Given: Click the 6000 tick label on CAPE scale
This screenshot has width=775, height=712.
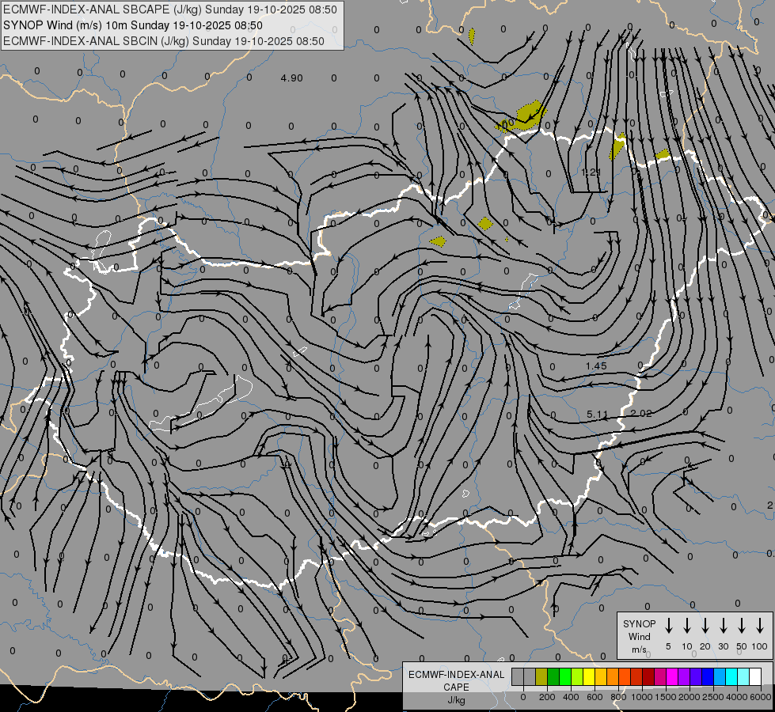Looking at the screenshot, I should (761, 697).
